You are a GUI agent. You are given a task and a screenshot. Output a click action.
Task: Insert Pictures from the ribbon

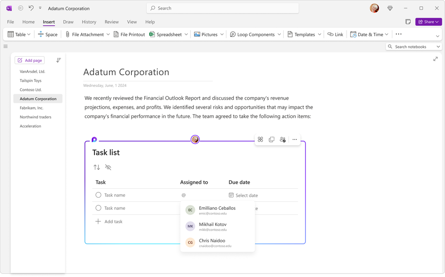pos(206,34)
